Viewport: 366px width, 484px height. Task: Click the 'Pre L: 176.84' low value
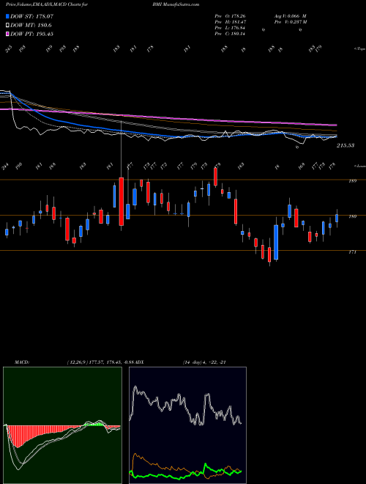tap(230, 28)
